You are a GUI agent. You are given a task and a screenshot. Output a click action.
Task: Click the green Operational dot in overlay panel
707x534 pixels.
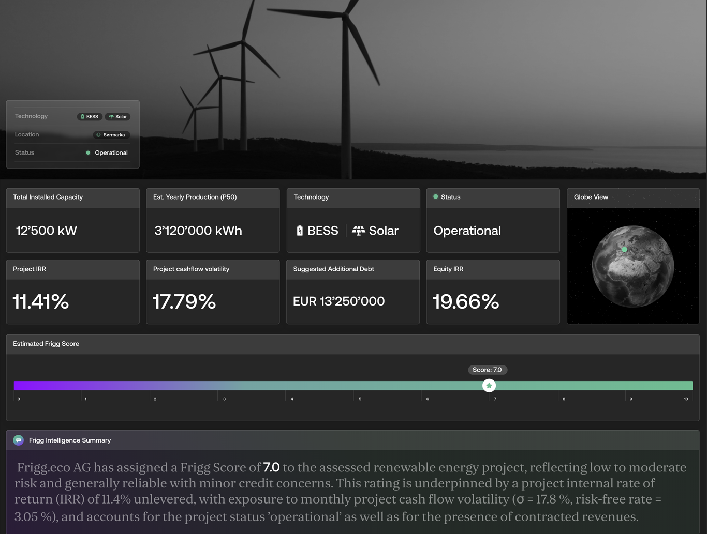pos(88,153)
